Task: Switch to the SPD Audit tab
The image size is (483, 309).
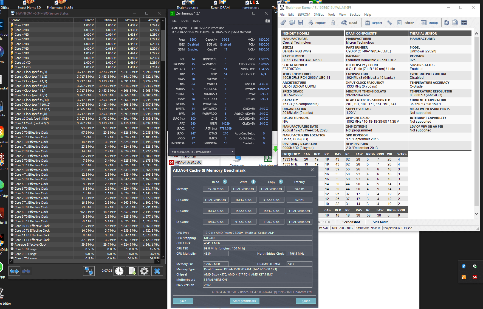Action: click(x=380, y=222)
